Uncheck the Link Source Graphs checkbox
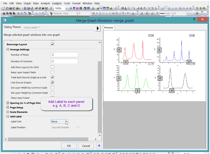This screenshot has width=210, height=154. (52, 82)
